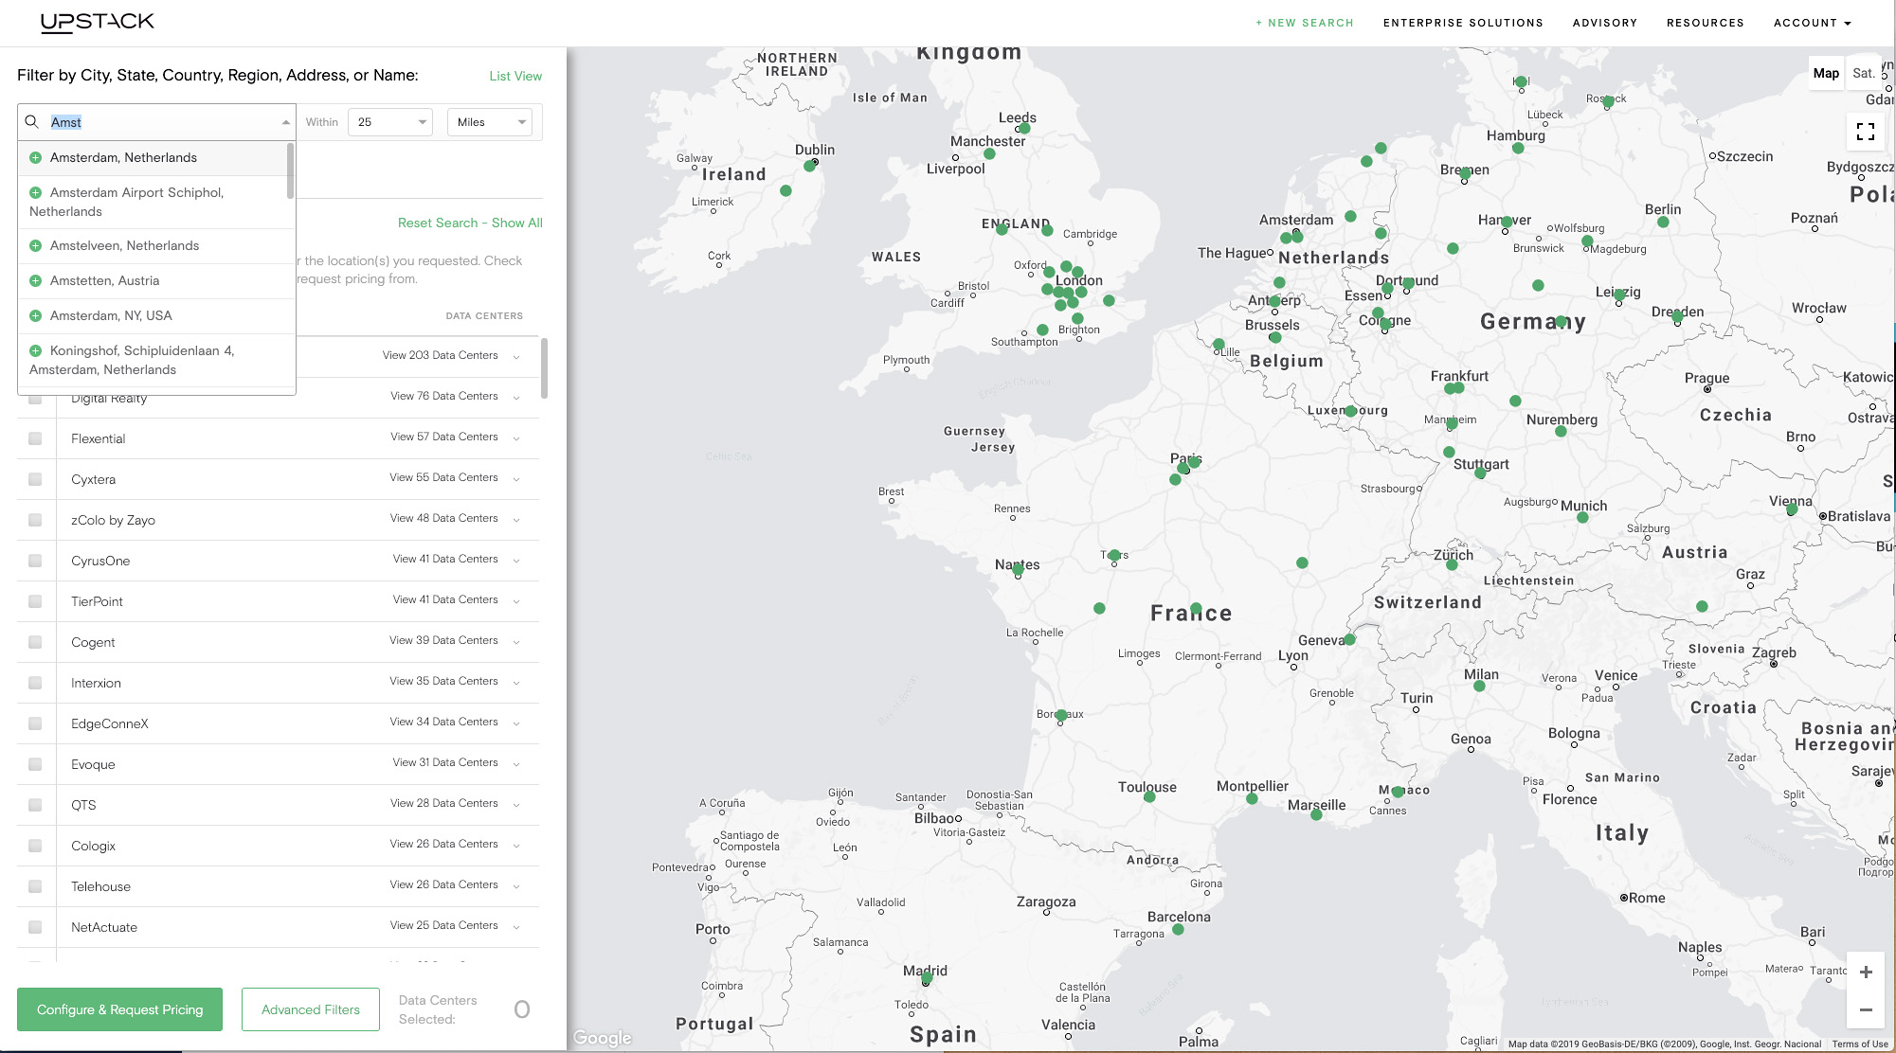Viewport: 1896px width, 1053px height.
Task: Expand Cyxtera's View 55 Data Centers
Action: point(455,478)
